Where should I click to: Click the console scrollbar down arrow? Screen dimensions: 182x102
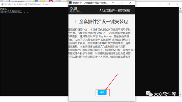[180, 94]
